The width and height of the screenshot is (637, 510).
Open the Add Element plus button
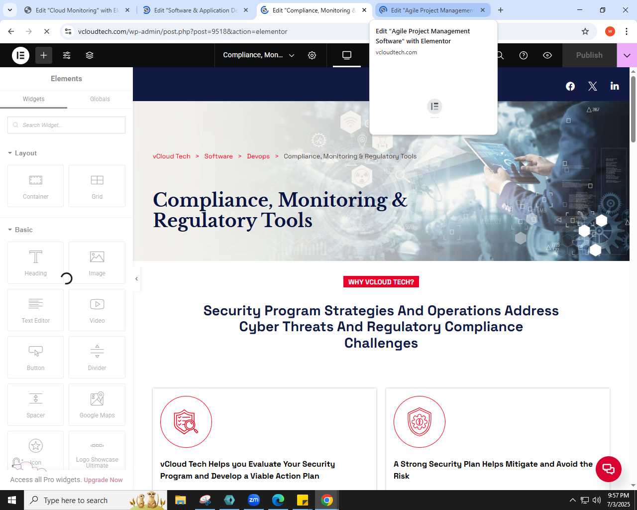pyautogui.click(x=44, y=55)
